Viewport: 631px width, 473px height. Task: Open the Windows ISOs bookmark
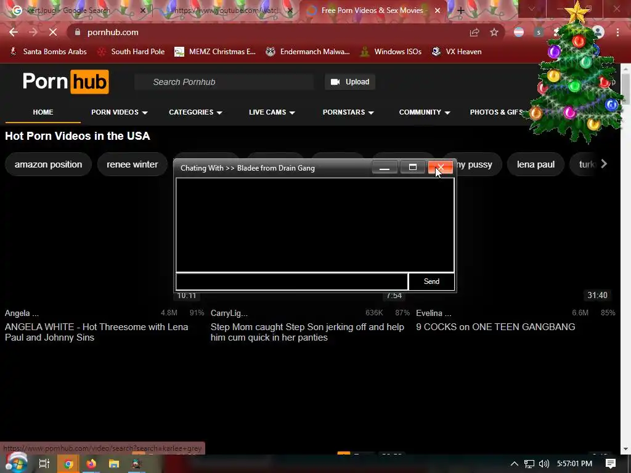click(x=391, y=52)
